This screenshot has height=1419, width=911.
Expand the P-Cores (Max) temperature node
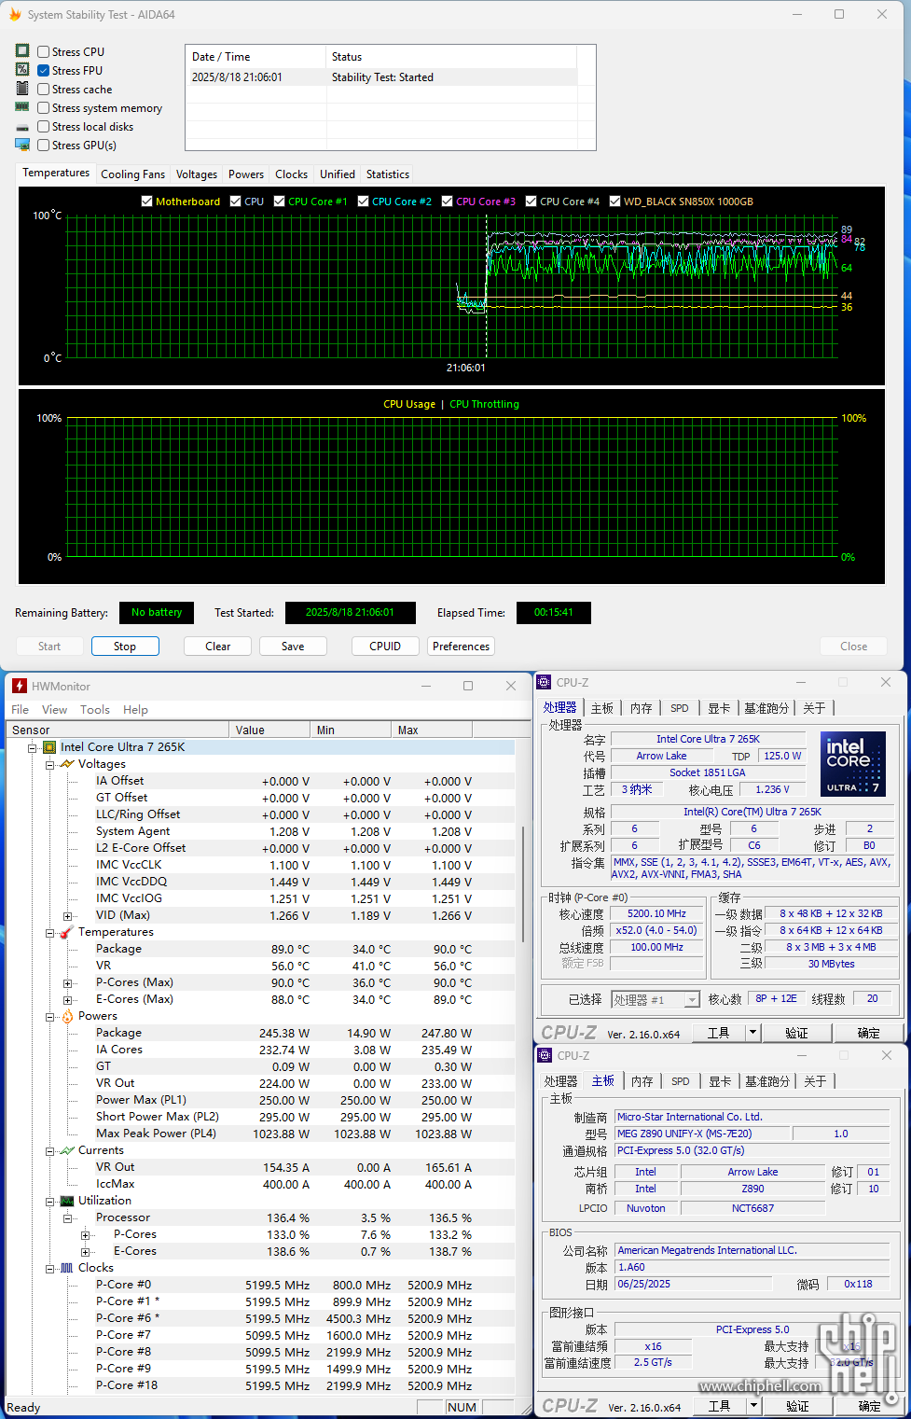(67, 983)
